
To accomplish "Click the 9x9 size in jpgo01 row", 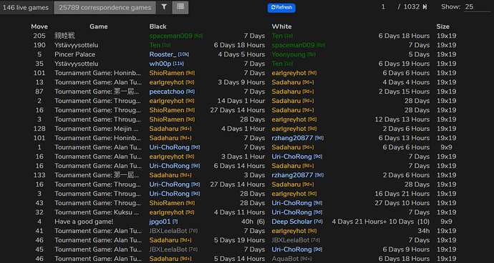I will (446, 222).
